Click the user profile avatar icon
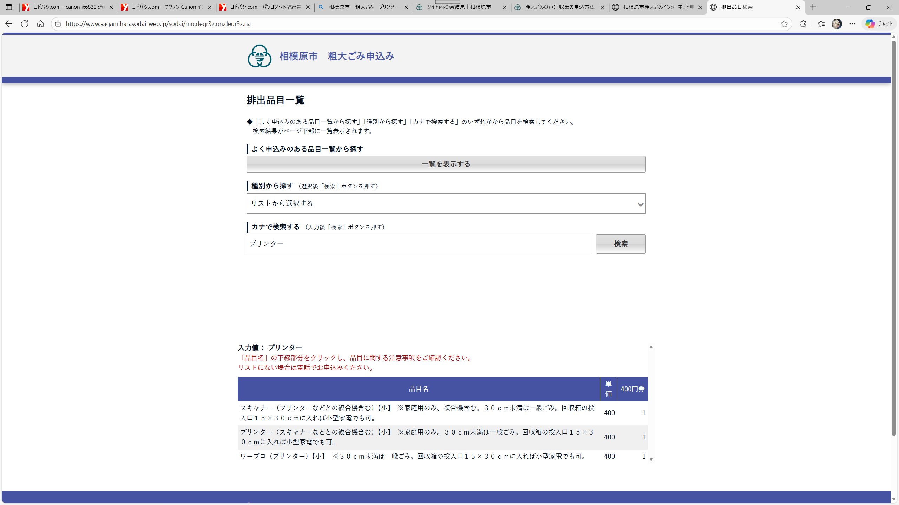 pyautogui.click(x=837, y=24)
